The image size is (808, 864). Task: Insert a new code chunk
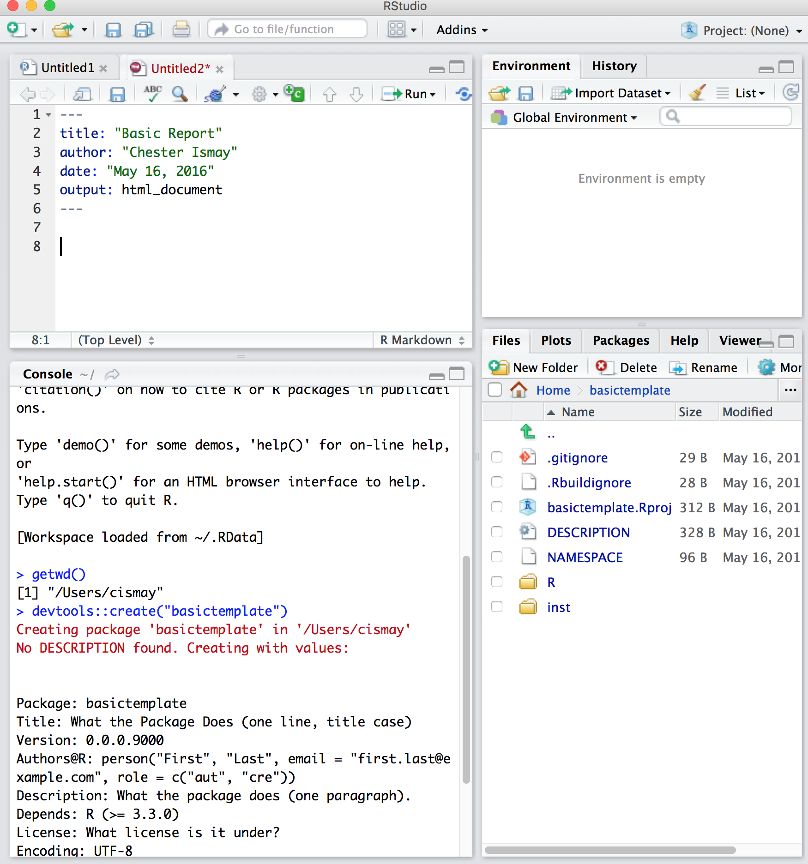294,94
